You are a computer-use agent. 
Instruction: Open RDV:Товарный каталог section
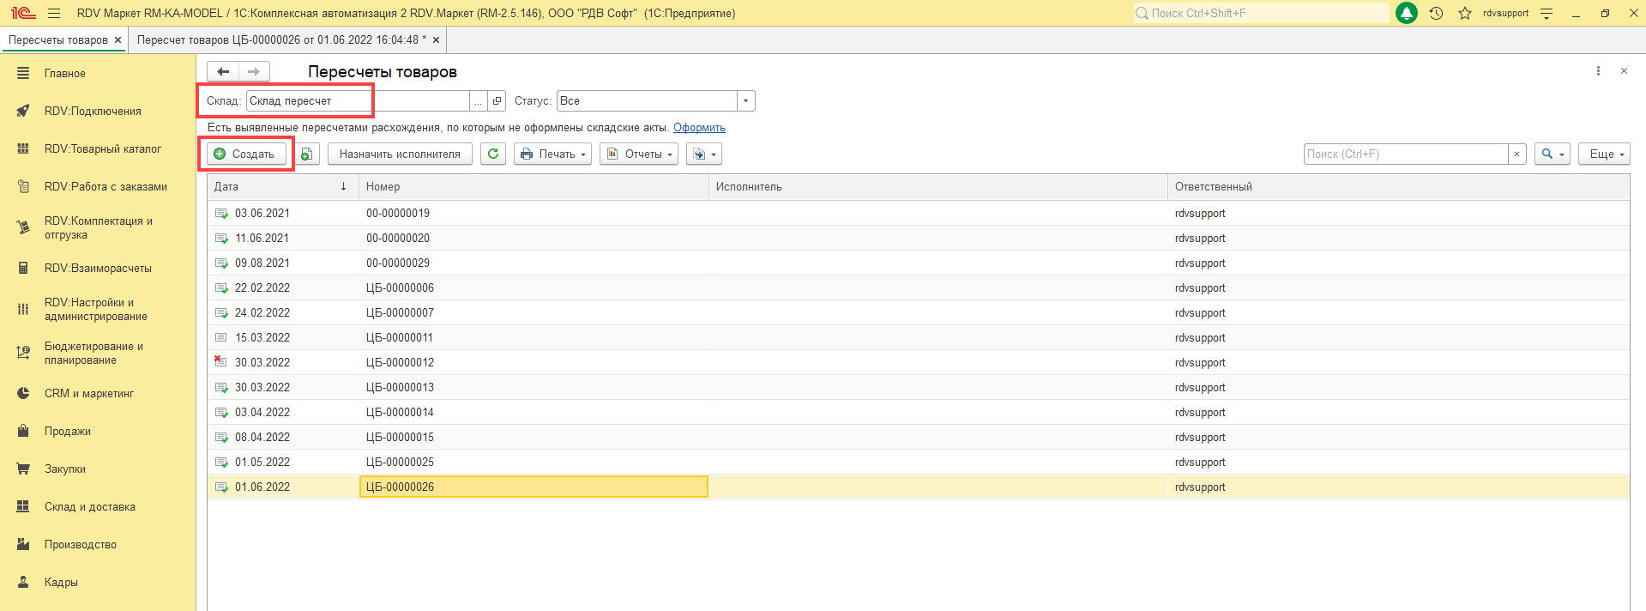[x=102, y=148]
